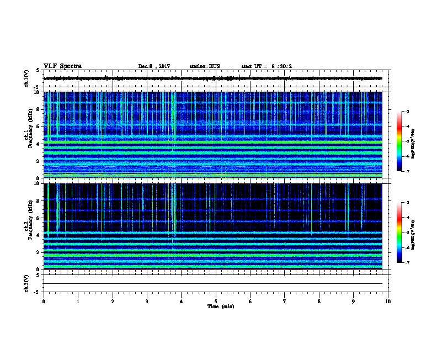Click the time axis tick label "0"
Screen dimensions: 437x338
click(44, 301)
